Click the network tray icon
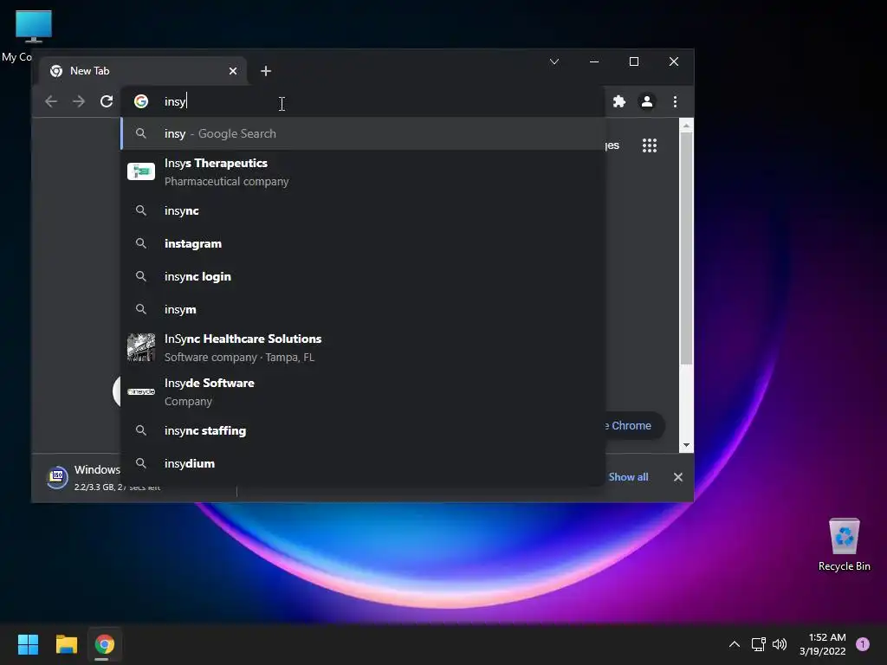887x665 pixels. [758, 644]
